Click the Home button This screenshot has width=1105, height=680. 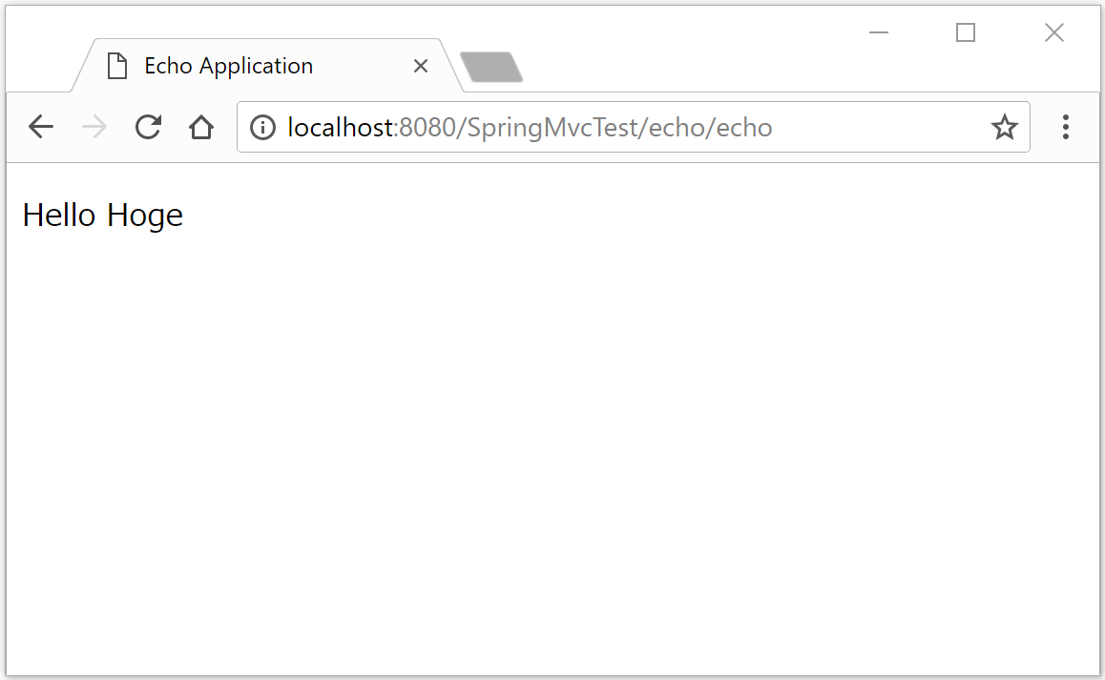pyautogui.click(x=201, y=126)
